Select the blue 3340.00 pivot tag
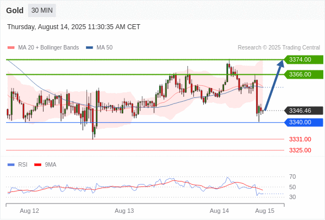Viewport: 325px width, 220px height. (304, 122)
